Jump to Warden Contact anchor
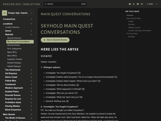Screen dimensions: 161x121 click(134, 27)
